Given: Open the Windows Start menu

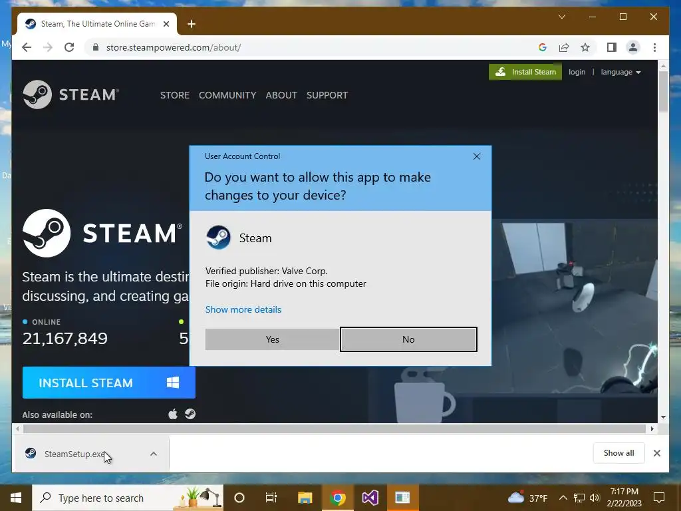Looking at the screenshot, I should tap(16, 498).
